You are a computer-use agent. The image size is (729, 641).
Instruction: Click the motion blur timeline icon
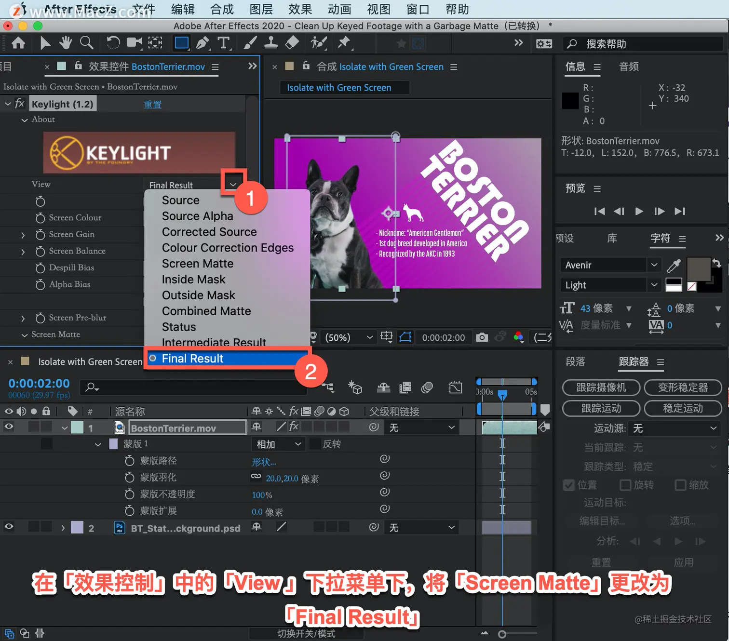[x=427, y=387]
